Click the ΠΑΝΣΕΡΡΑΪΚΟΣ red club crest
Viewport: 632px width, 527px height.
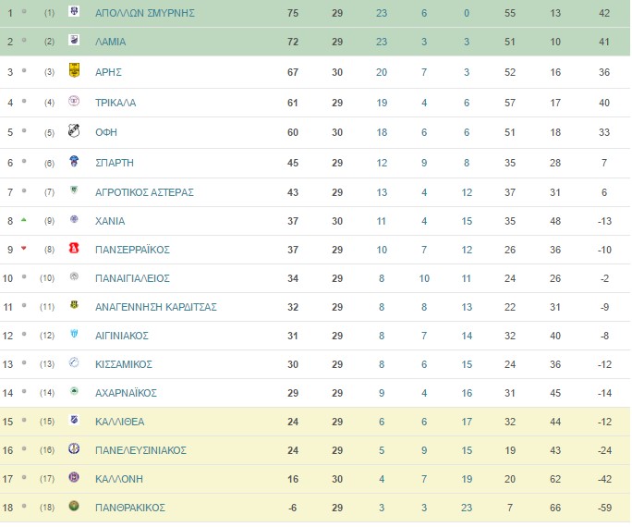[74, 248]
